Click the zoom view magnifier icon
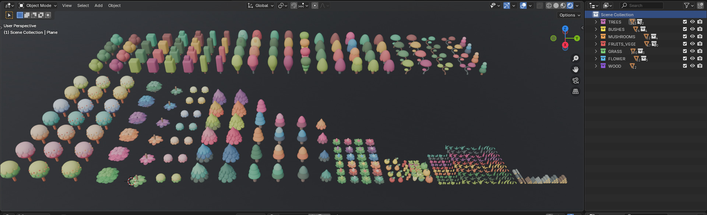The width and height of the screenshot is (707, 215). (x=576, y=58)
